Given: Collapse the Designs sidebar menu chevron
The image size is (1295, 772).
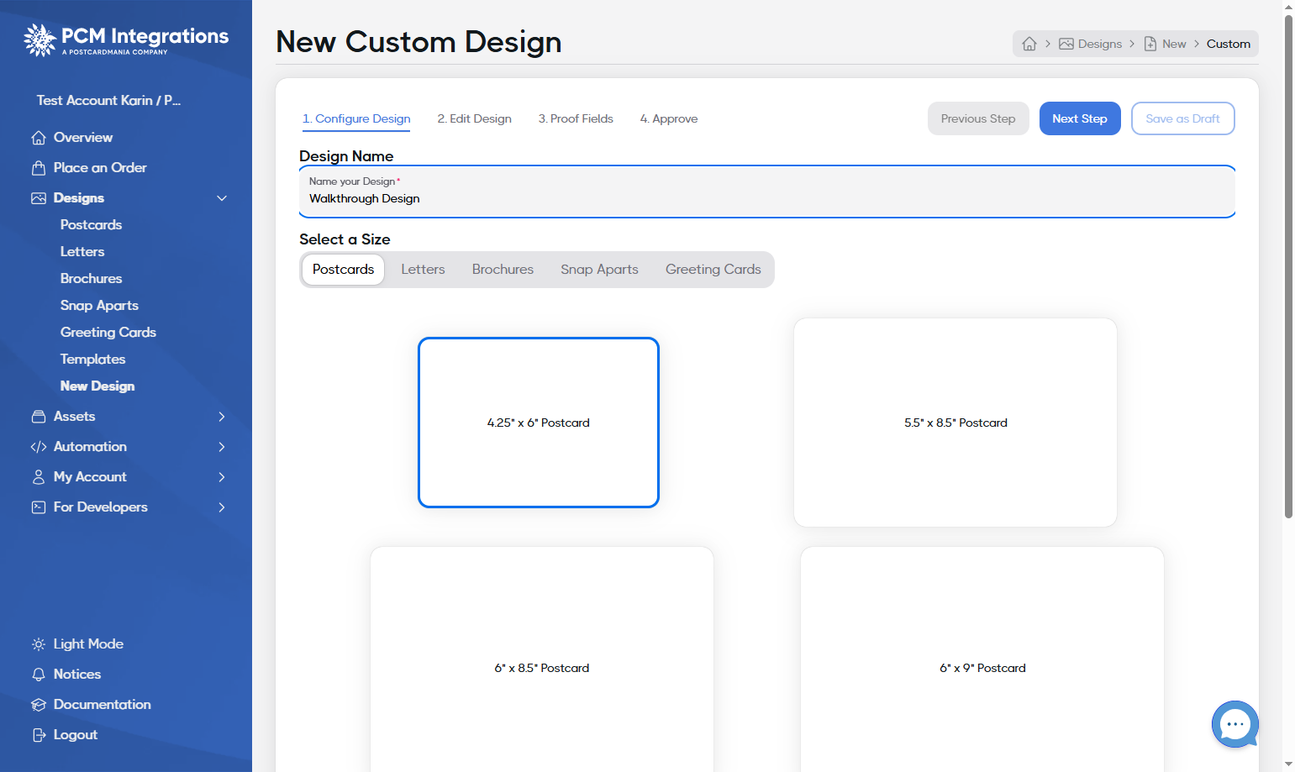Looking at the screenshot, I should 222,198.
